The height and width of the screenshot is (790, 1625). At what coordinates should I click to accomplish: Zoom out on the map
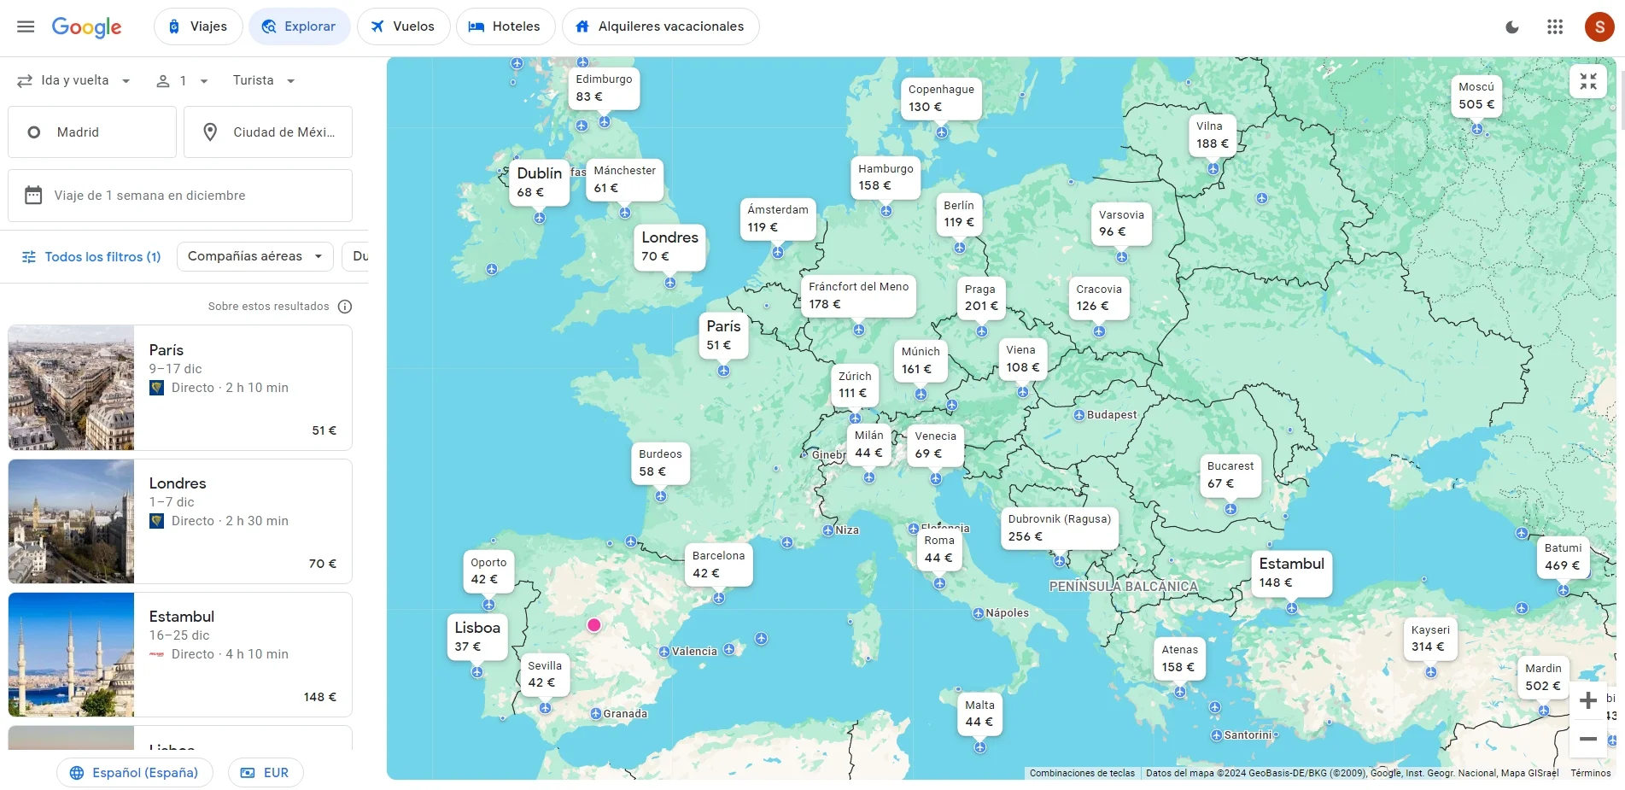tap(1587, 739)
